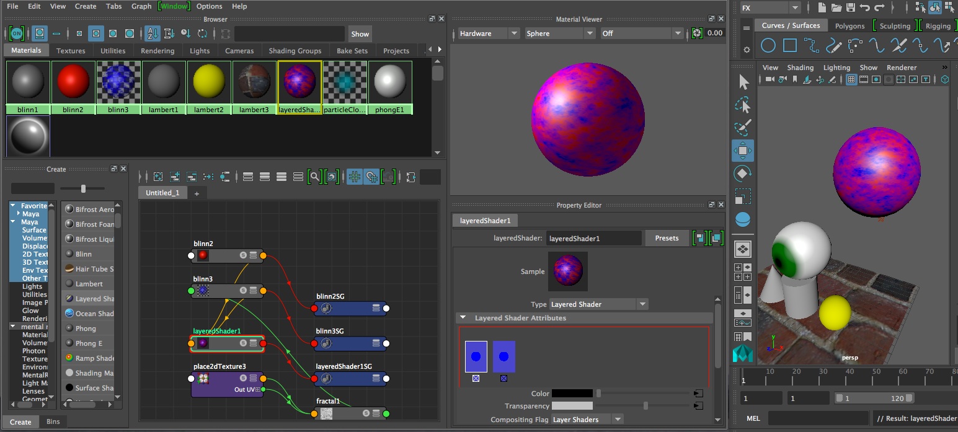Open the Graph menu
The height and width of the screenshot is (432, 958).
click(x=141, y=6)
